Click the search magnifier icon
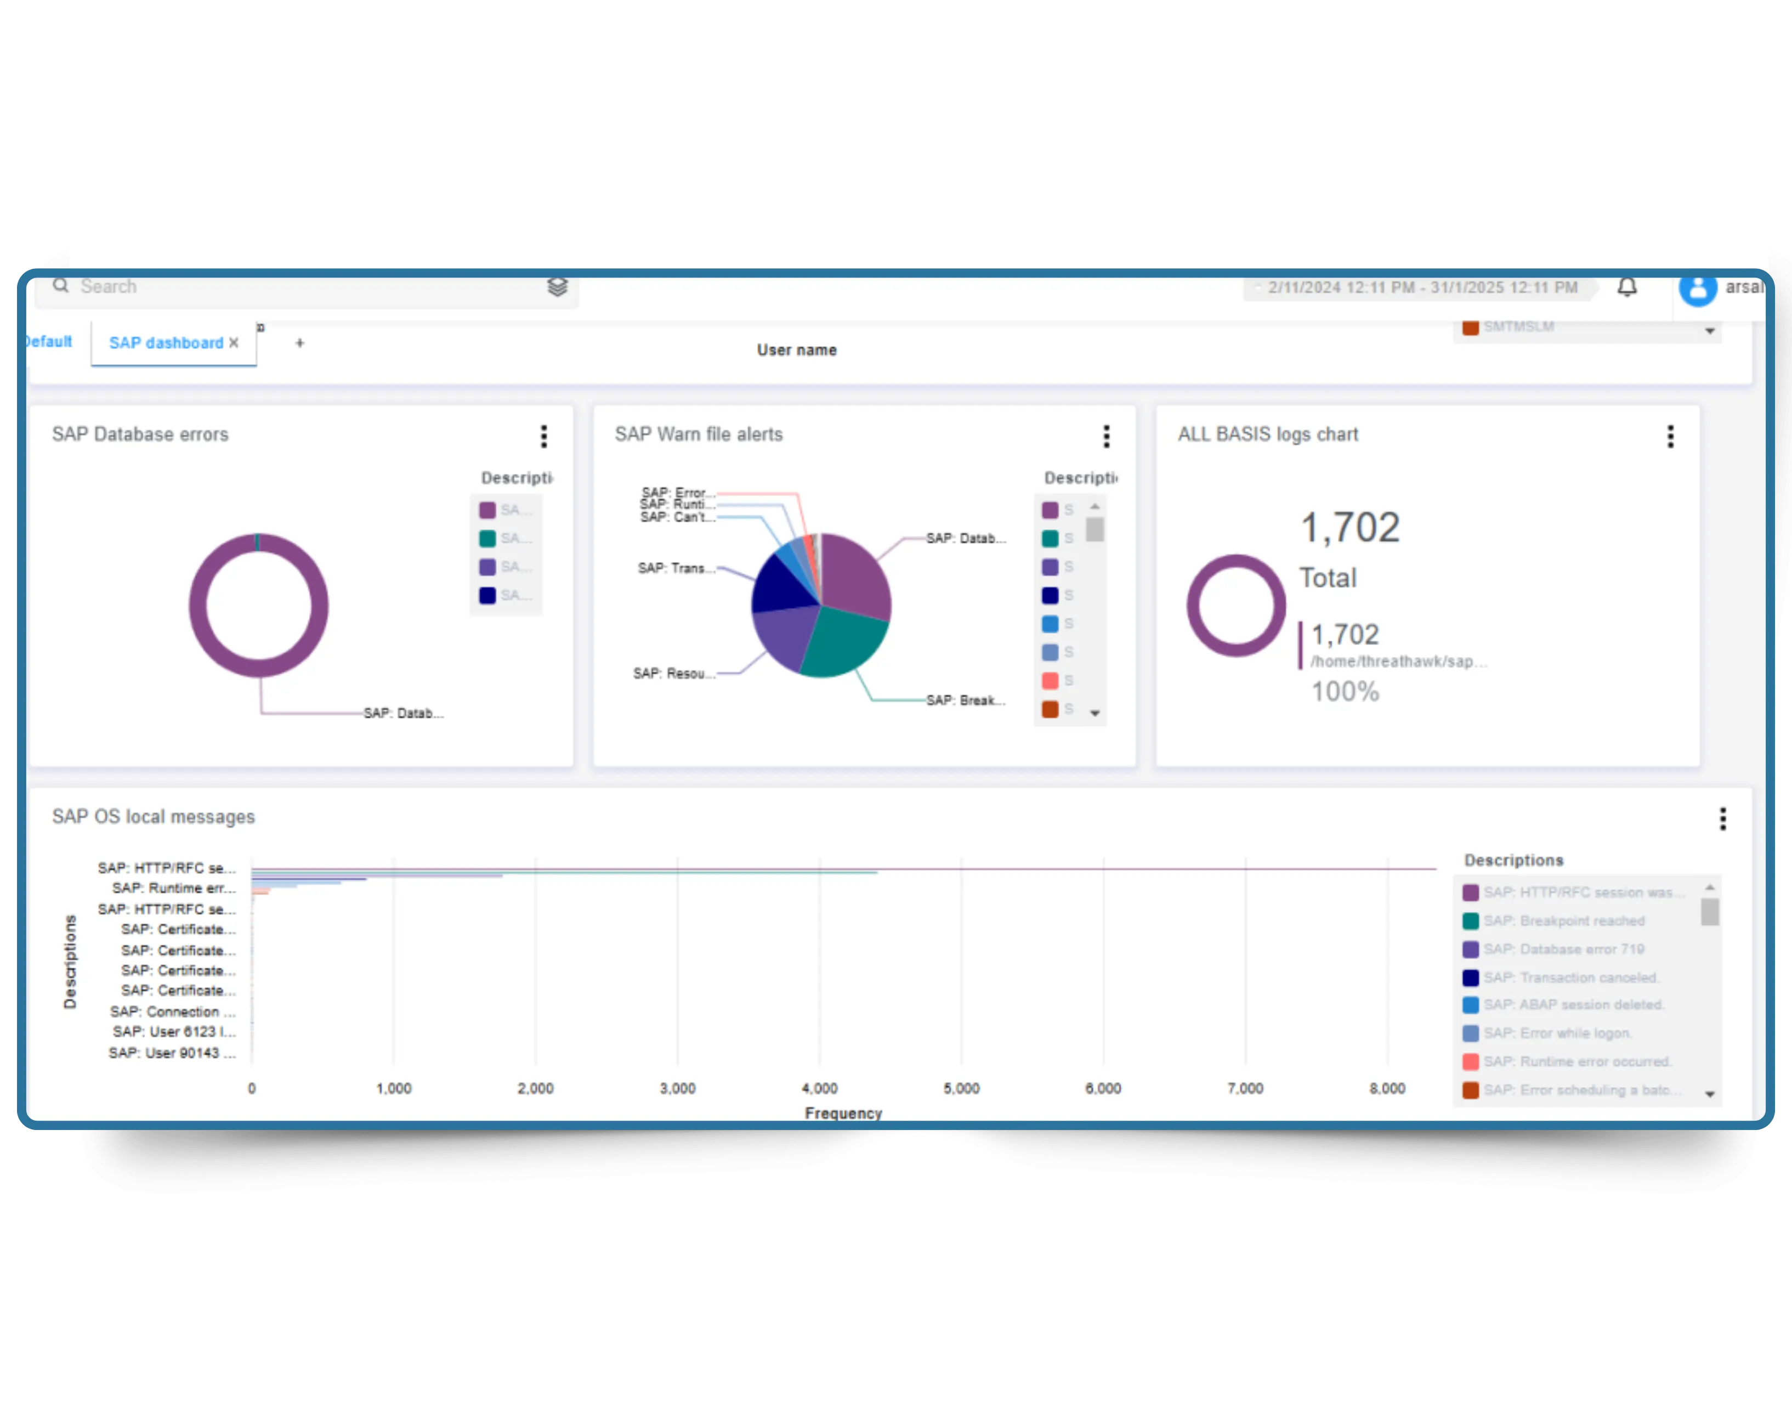This screenshot has height=1424, width=1792. 61,286
